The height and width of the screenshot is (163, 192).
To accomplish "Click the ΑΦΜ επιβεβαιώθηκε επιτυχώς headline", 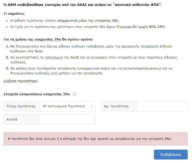I will pyautogui.click(x=83, y=5).
